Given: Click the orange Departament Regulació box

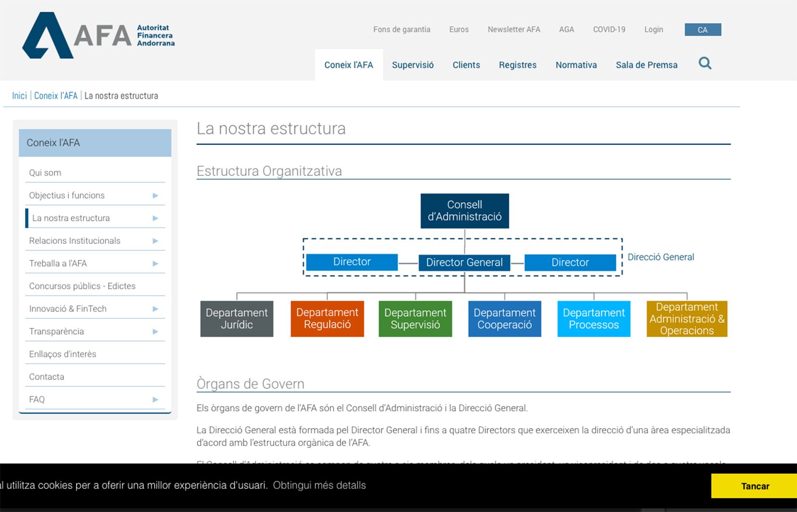Looking at the screenshot, I should pyautogui.click(x=327, y=319).
